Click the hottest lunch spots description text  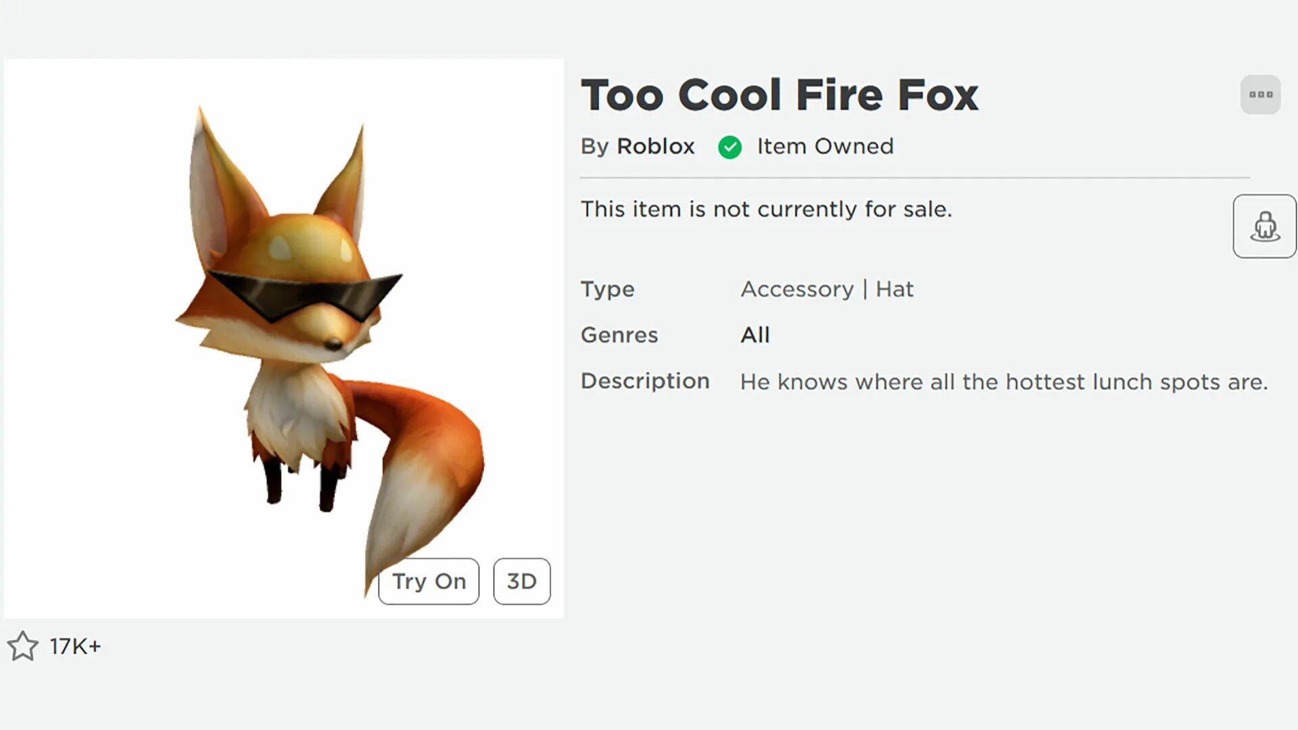pos(1004,382)
